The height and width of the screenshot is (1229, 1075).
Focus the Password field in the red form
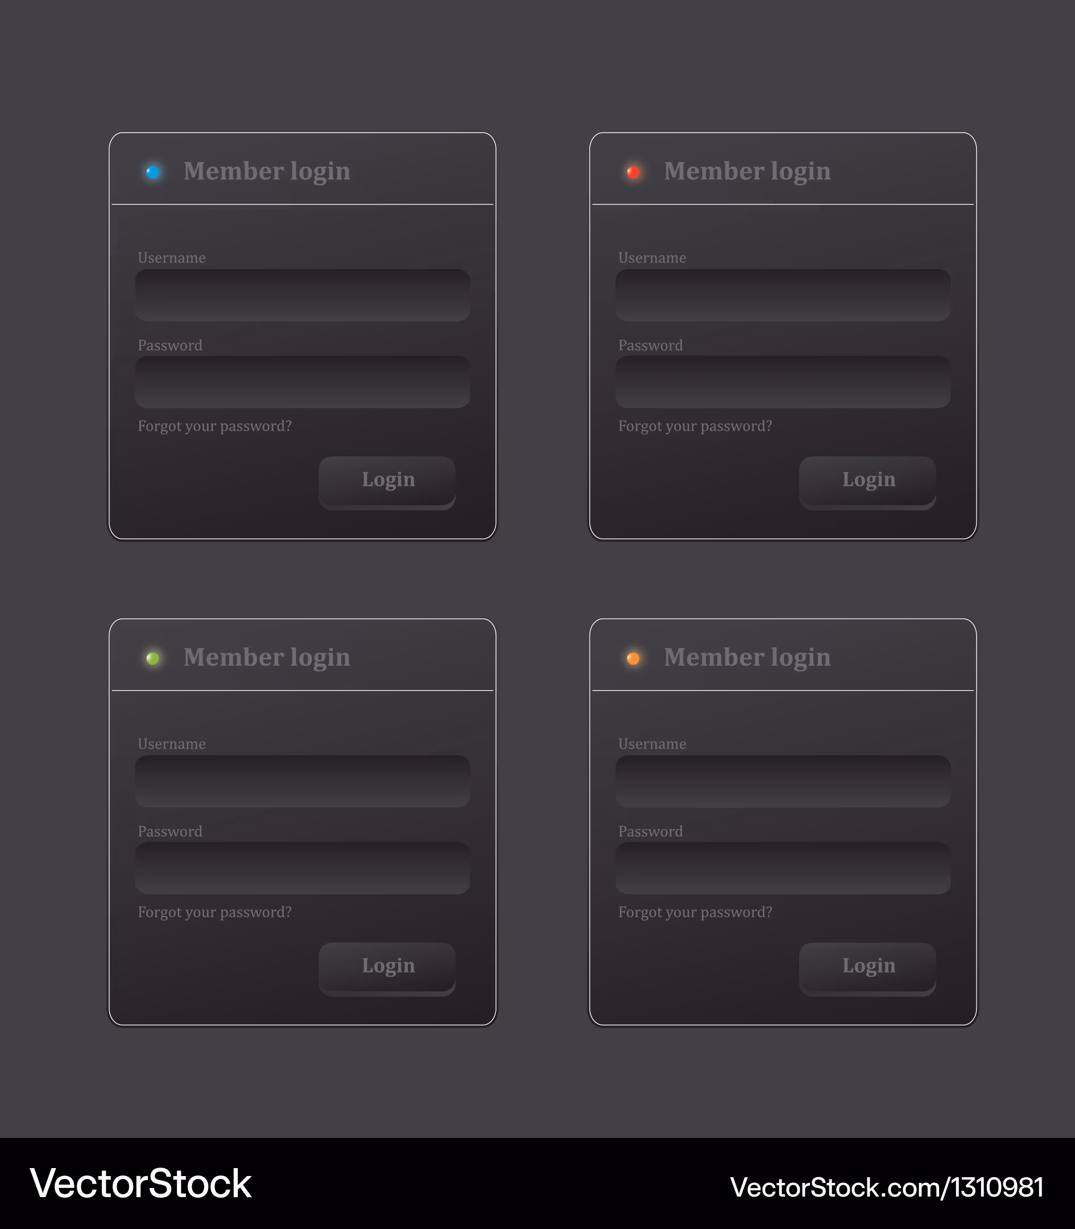(783, 382)
